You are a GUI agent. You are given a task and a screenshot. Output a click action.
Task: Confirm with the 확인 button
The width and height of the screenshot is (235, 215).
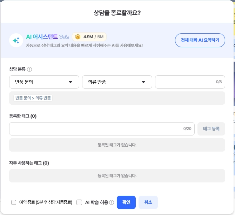pos(126,202)
